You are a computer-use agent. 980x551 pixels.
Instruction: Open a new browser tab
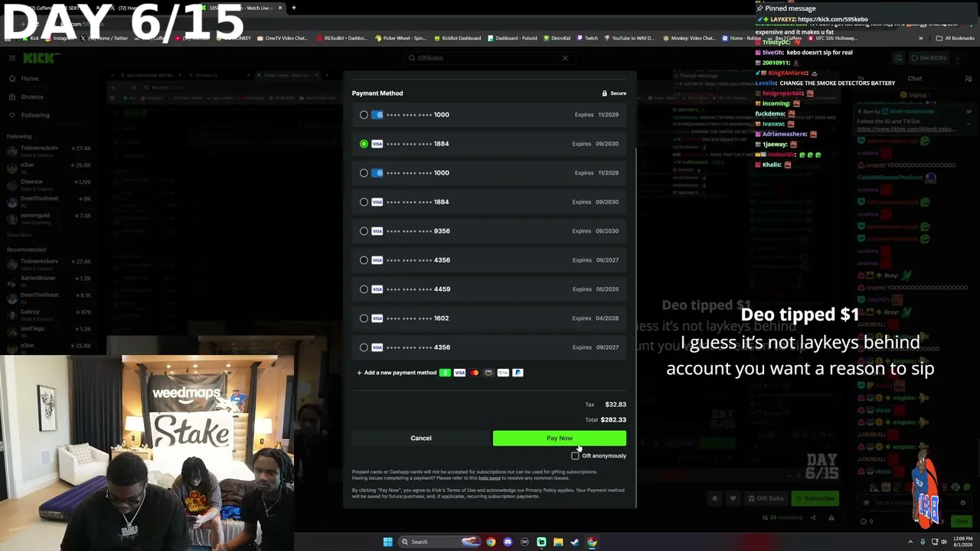294,8
